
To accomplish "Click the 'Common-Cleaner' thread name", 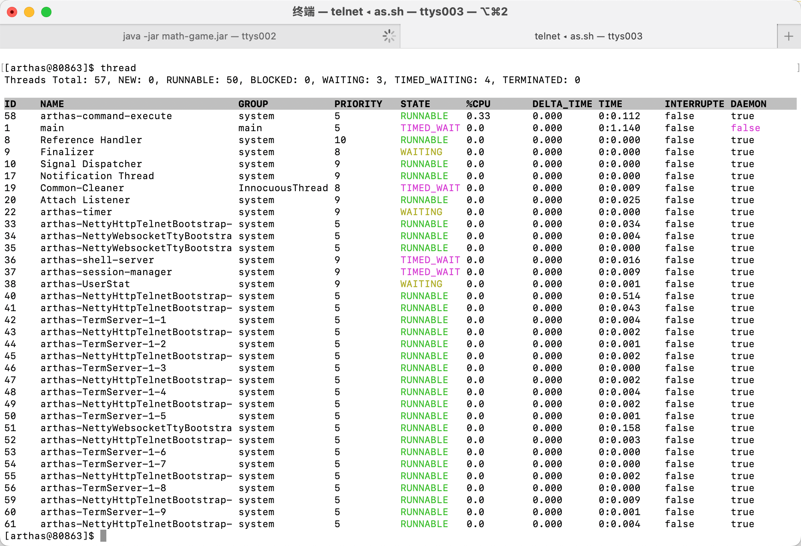I will pos(82,188).
